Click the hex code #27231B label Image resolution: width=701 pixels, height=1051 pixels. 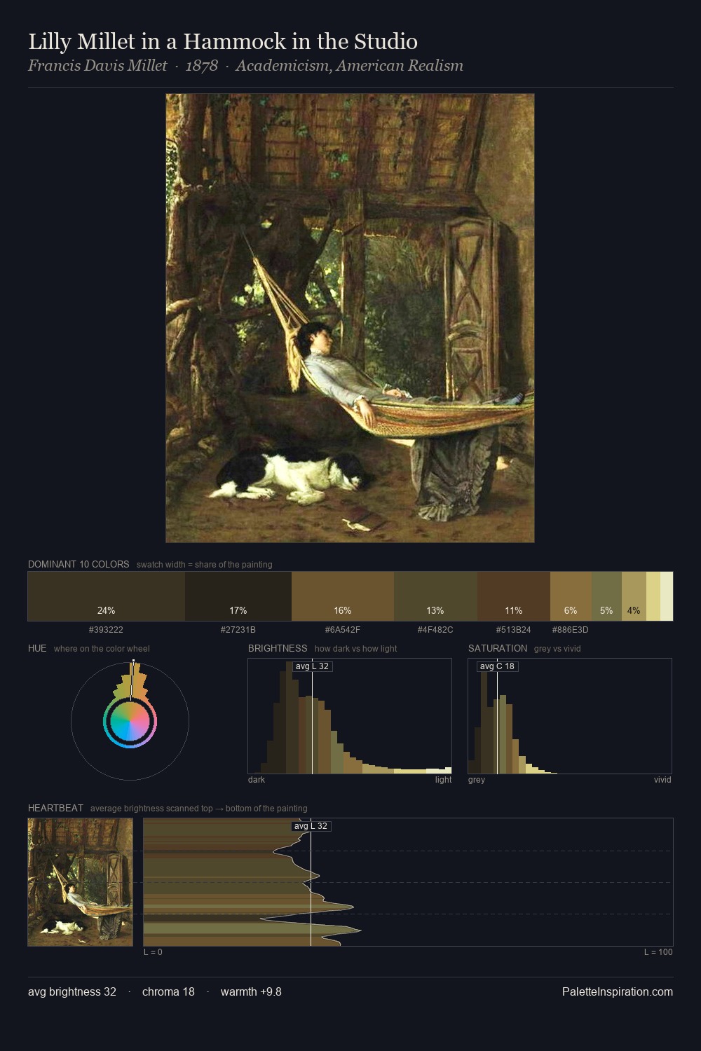(238, 630)
